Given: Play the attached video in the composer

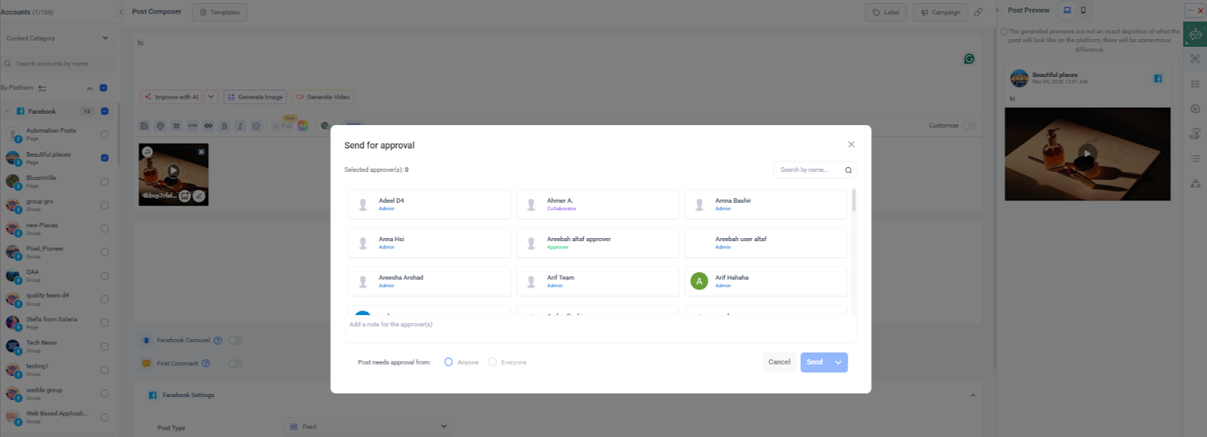Looking at the screenshot, I should 174,170.
